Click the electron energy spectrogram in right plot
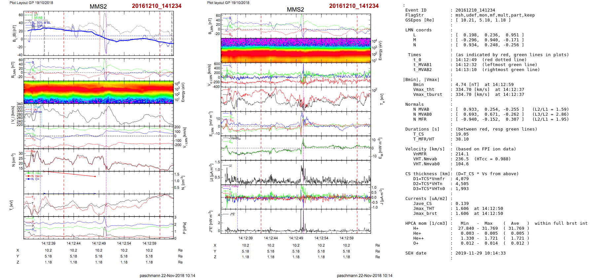596x278 pixels. pyautogui.click(x=296, y=50)
